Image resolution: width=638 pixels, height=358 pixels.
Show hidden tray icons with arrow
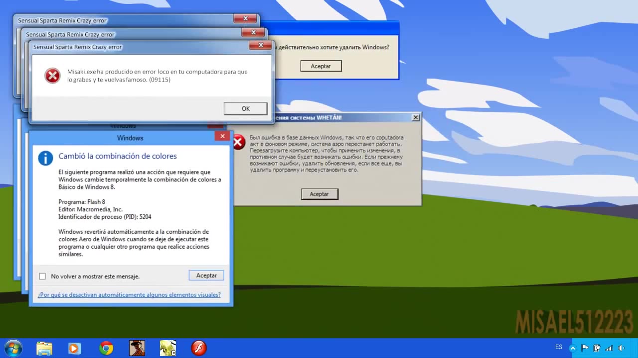[573, 348]
